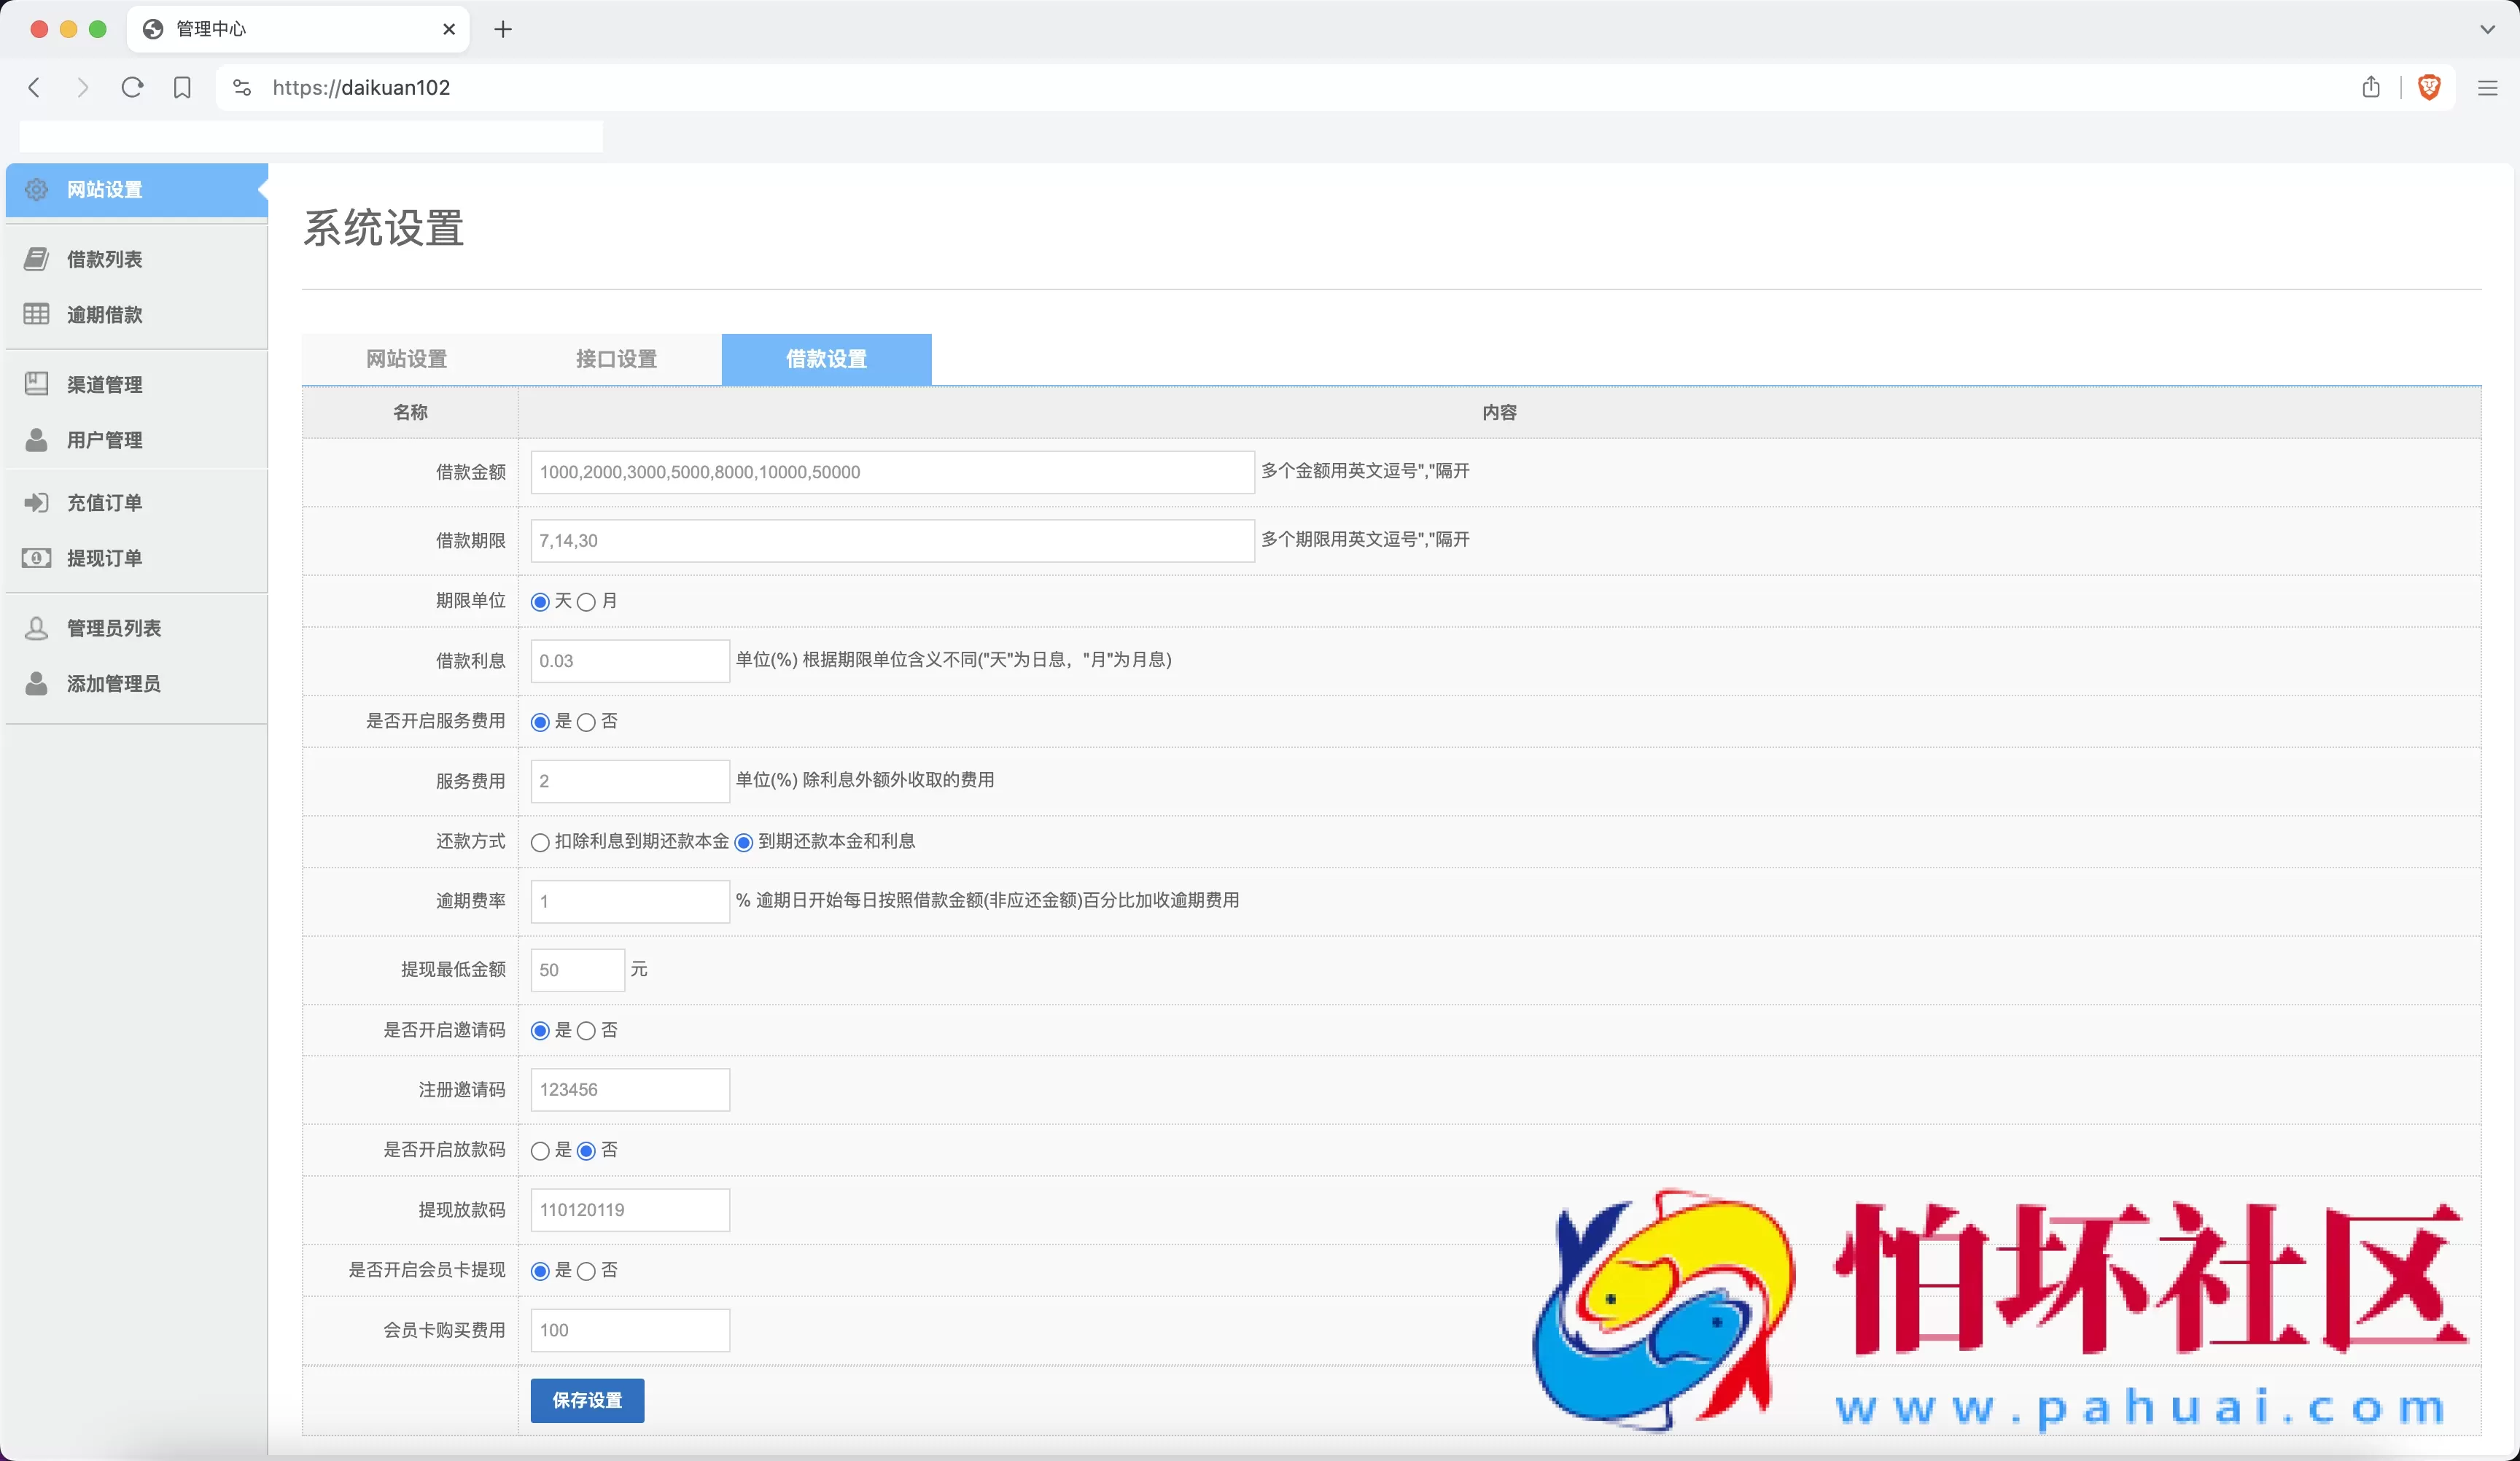Switch to the 接口设置 tab
This screenshot has width=2520, height=1461.
(615, 359)
